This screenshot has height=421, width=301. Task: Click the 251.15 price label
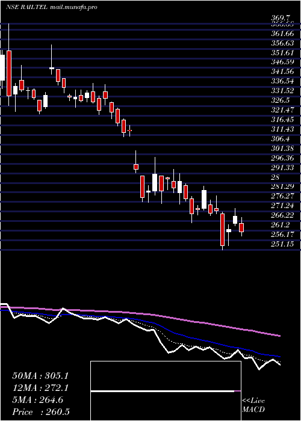[283, 244]
